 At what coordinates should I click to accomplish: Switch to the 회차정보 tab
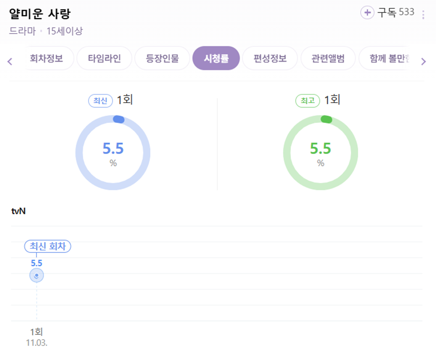click(48, 58)
